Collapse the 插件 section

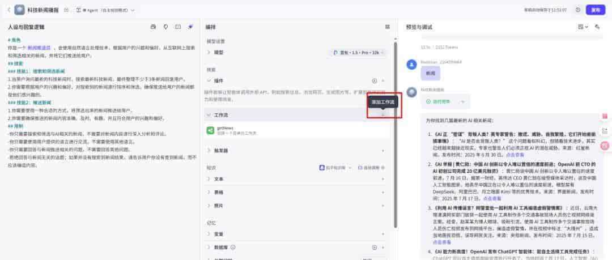[x=209, y=81]
